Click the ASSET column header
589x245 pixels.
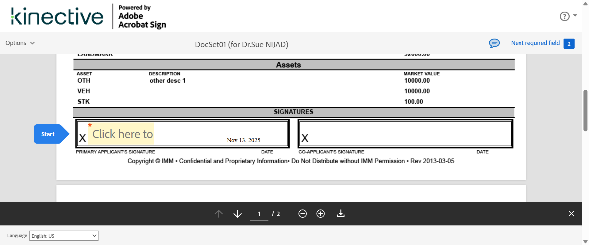click(84, 74)
